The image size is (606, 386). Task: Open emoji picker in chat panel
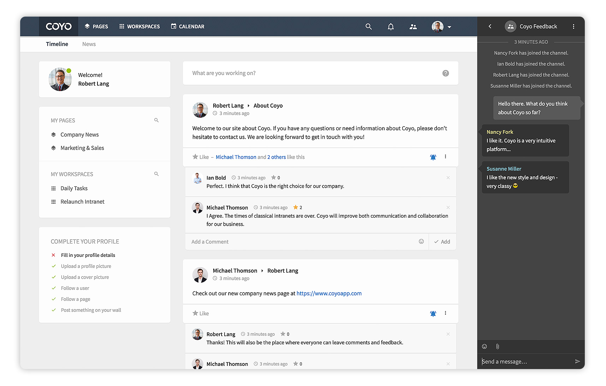pyautogui.click(x=485, y=346)
